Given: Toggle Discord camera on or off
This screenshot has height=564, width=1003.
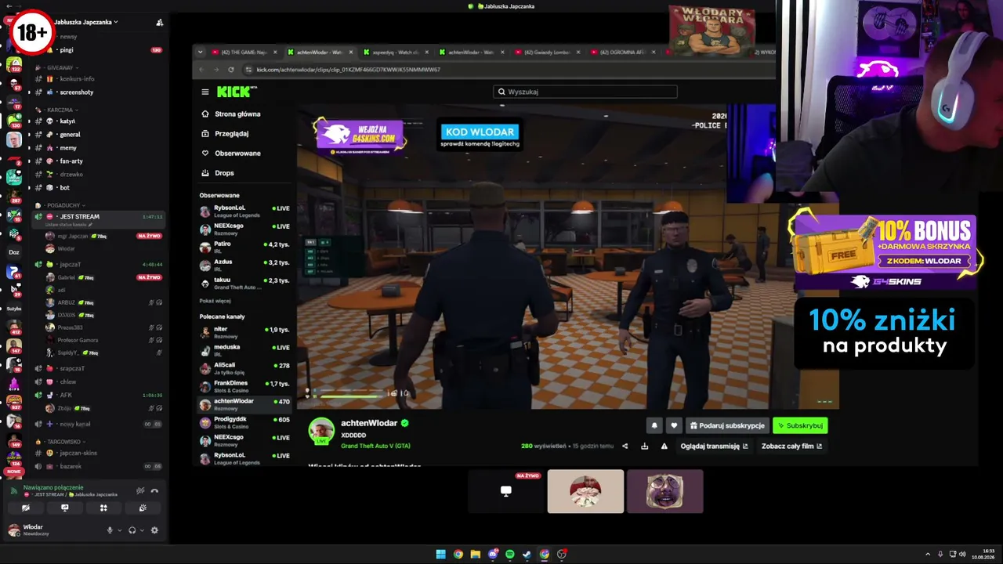Looking at the screenshot, I should pos(26,508).
